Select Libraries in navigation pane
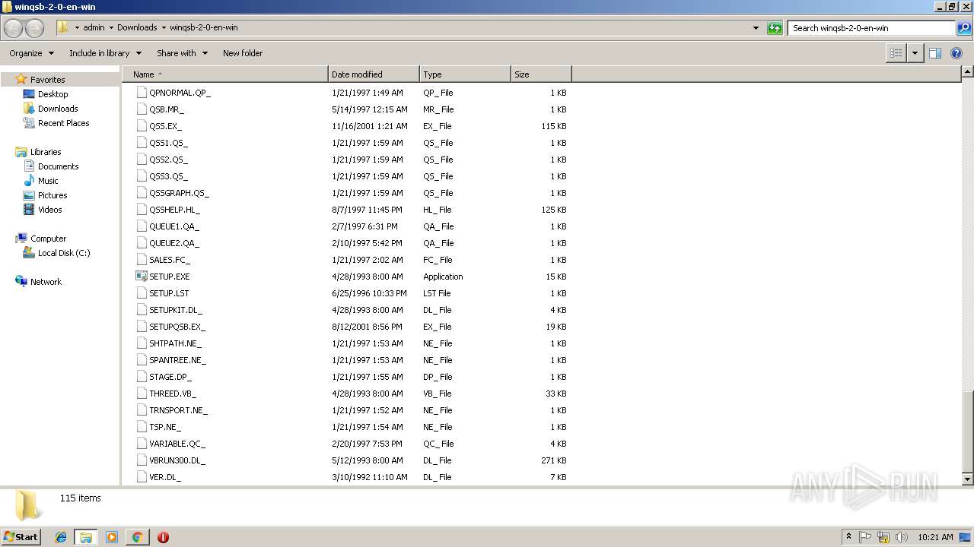The image size is (974, 547). (45, 152)
